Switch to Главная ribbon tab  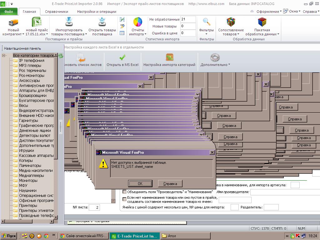point(29,12)
